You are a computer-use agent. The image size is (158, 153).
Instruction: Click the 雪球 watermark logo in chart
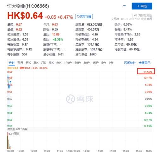80,99
